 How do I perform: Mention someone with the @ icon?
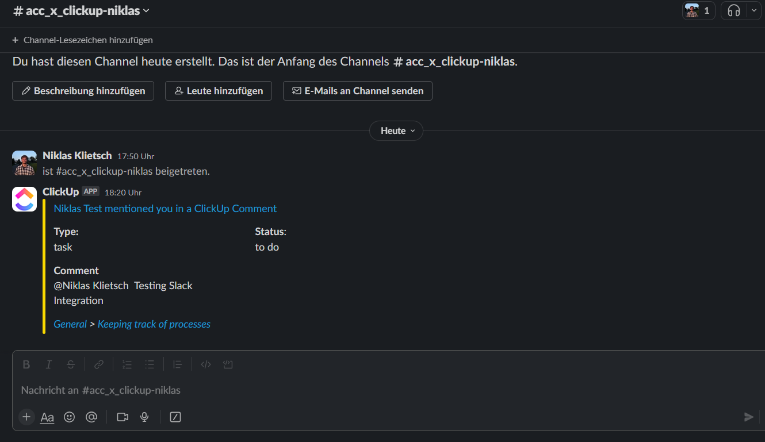pyautogui.click(x=91, y=417)
